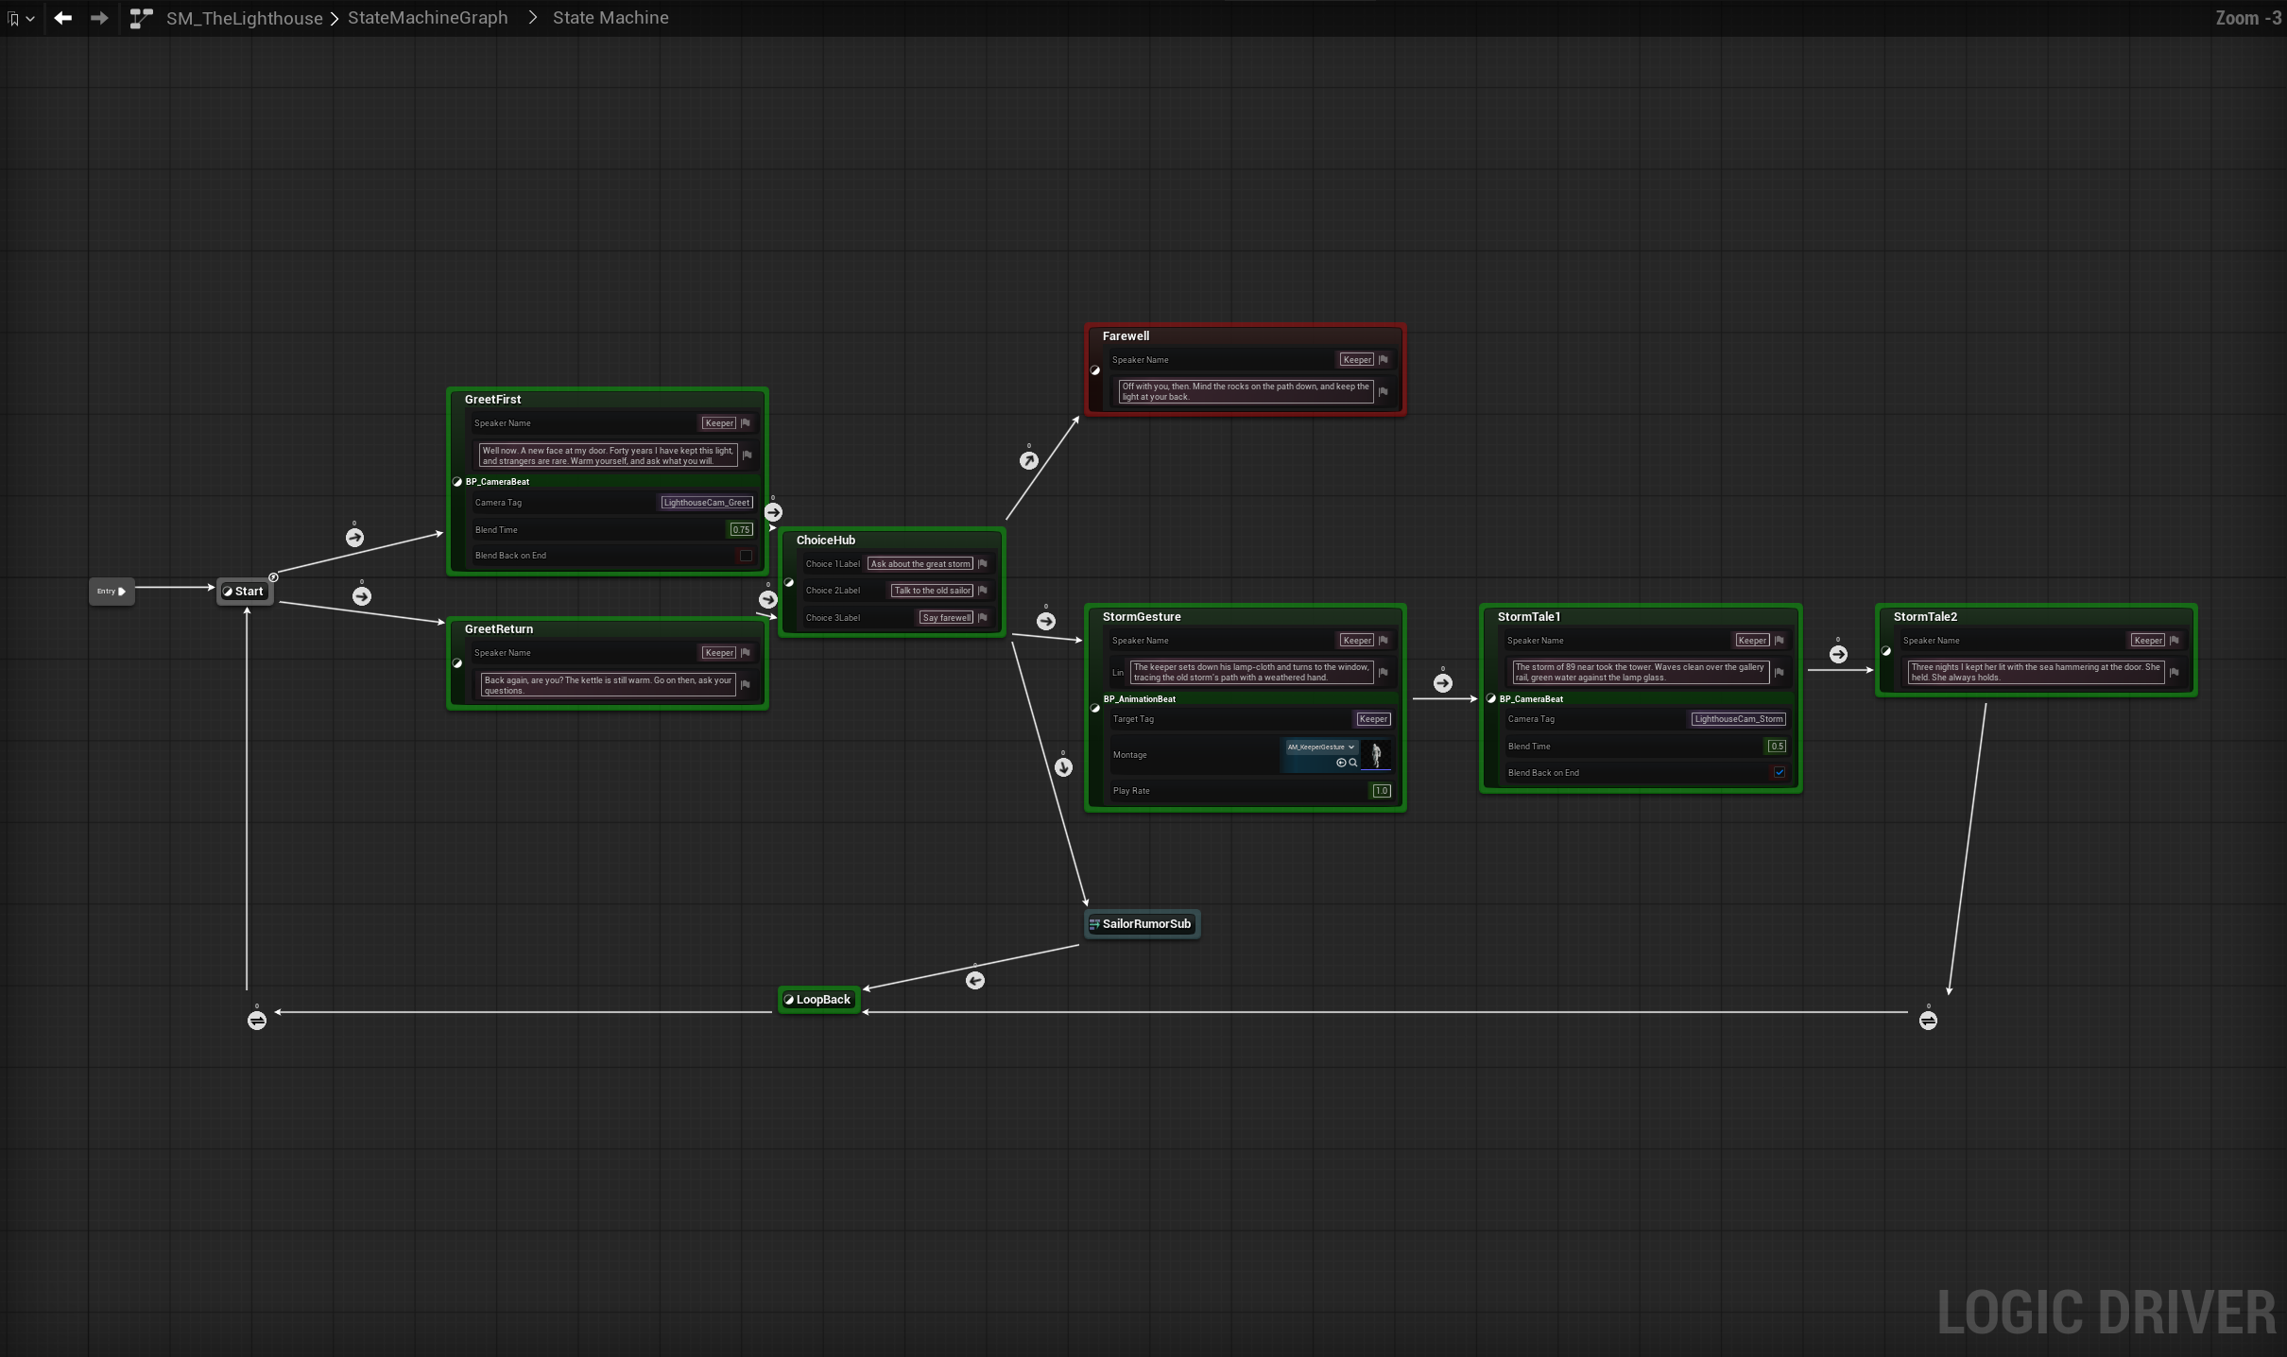Select the LoopBack state node
This screenshot has height=1357, width=2287.
click(818, 1000)
